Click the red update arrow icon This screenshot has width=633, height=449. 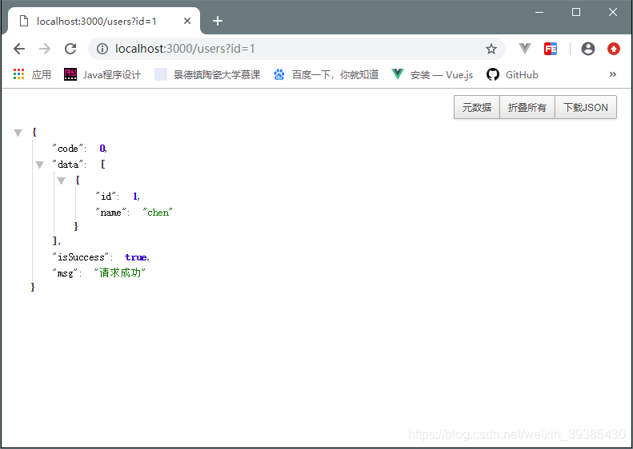click(x=614, y=49)
